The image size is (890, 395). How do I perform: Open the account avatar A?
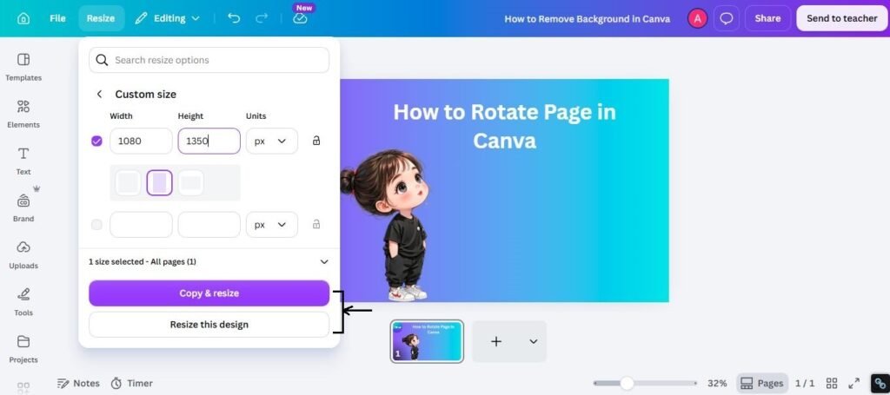pyautogui.click(x=697, y=18)
